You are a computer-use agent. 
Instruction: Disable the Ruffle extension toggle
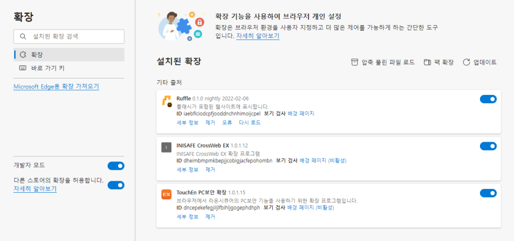tap(488, 99)
